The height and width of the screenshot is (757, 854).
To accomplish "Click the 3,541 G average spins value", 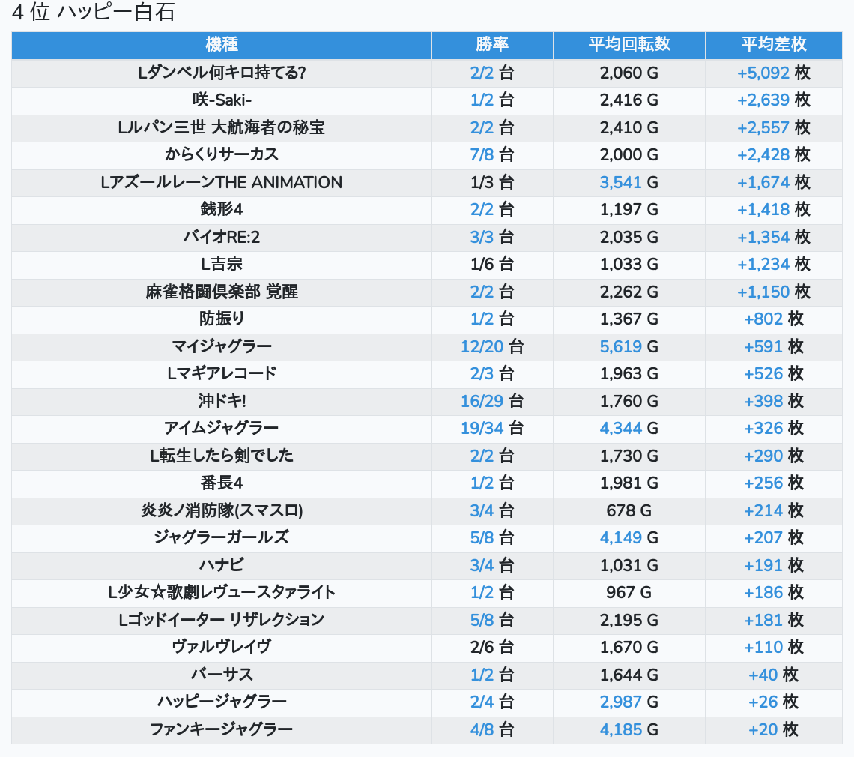I will pos(629,183).
